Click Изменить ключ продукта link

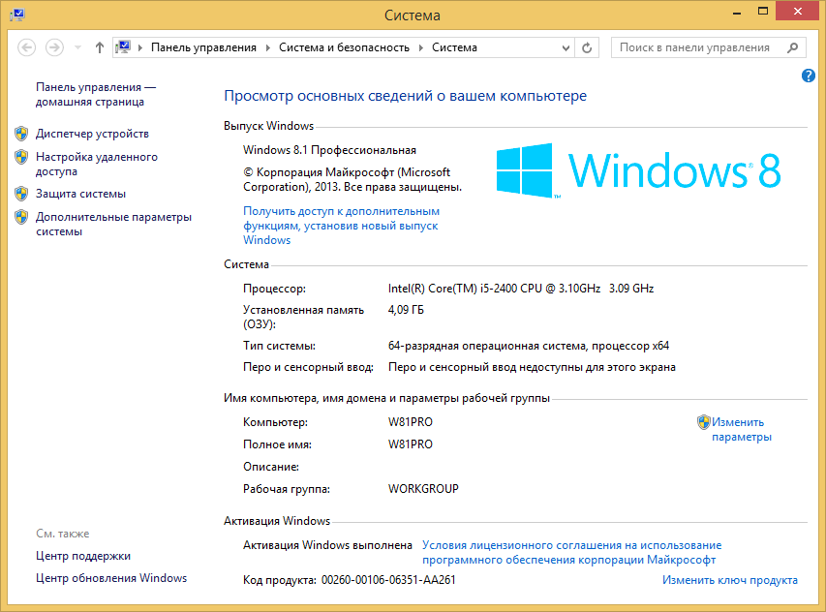[729, 580]
